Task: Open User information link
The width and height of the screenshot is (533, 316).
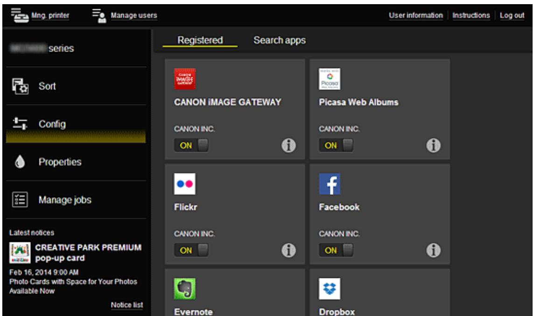Action: [x=416, y=16]
